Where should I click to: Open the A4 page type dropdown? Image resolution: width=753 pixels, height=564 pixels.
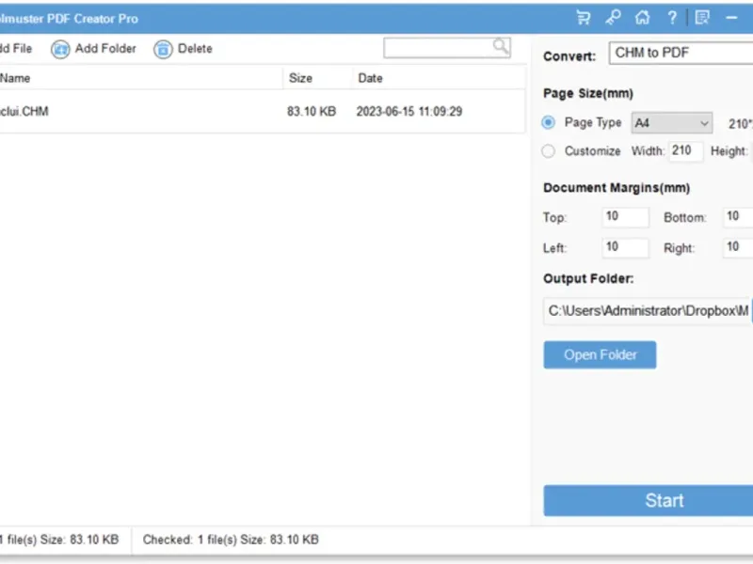[x=671, y=123]
